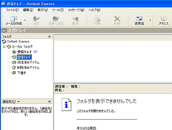Click the フォルダを表示できませんでした heading
This screenshot has height=130, width=172.
point(106,101)
